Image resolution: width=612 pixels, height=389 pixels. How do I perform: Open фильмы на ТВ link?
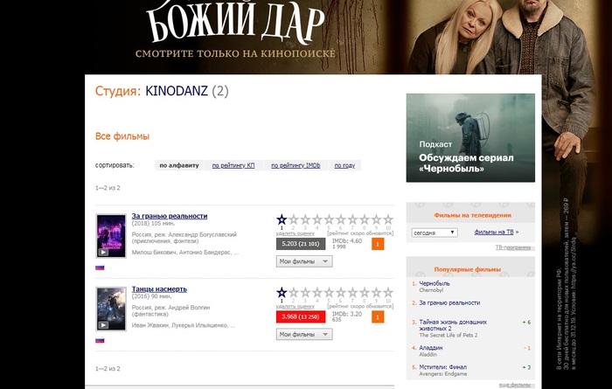(494, 232)
